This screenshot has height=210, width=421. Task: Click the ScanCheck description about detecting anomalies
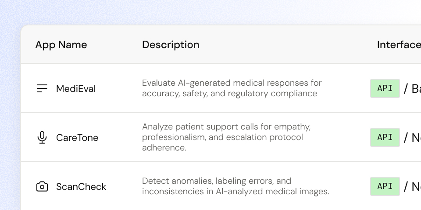pos(235,186)
